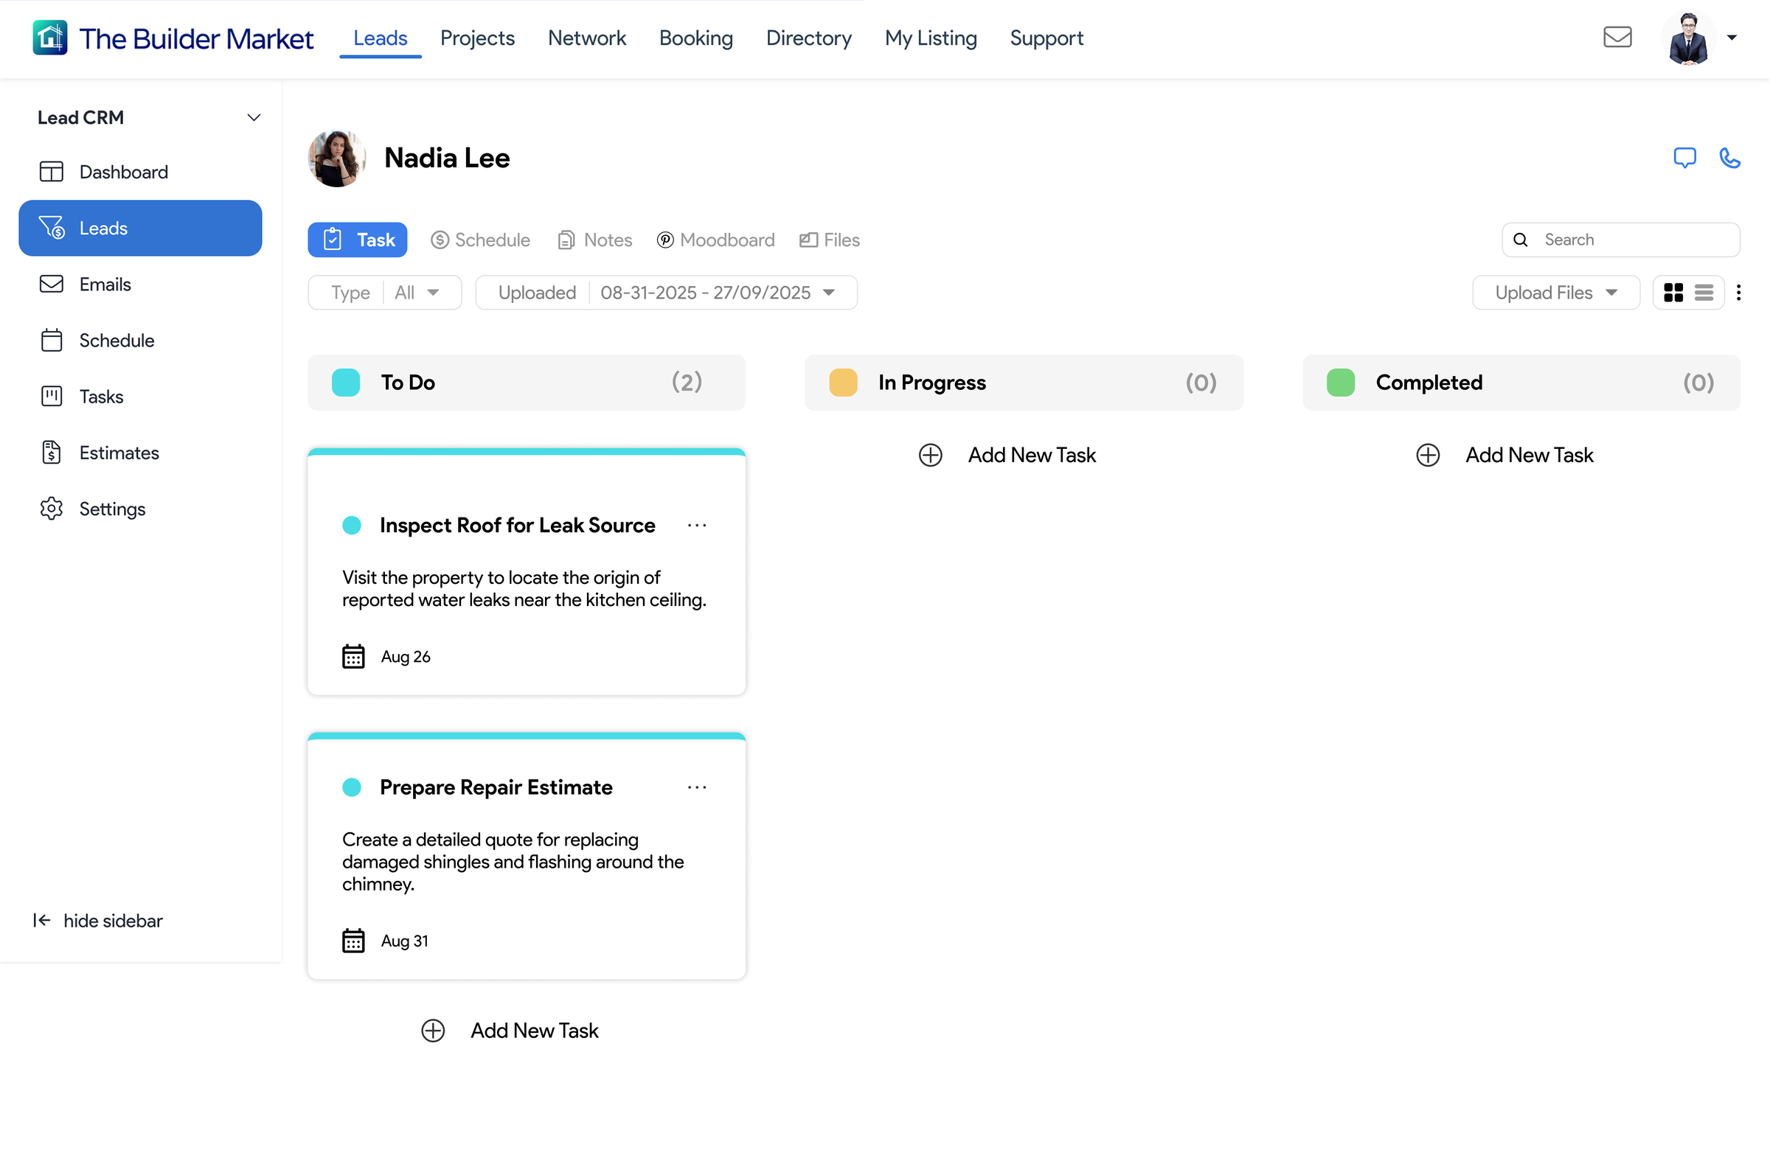This screenshot has width=1770, height=1150.
Task: Open the mail envelope in header
Action: point(1617,37)
